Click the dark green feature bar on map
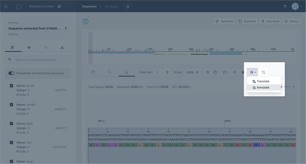 (x=199, y=54)
